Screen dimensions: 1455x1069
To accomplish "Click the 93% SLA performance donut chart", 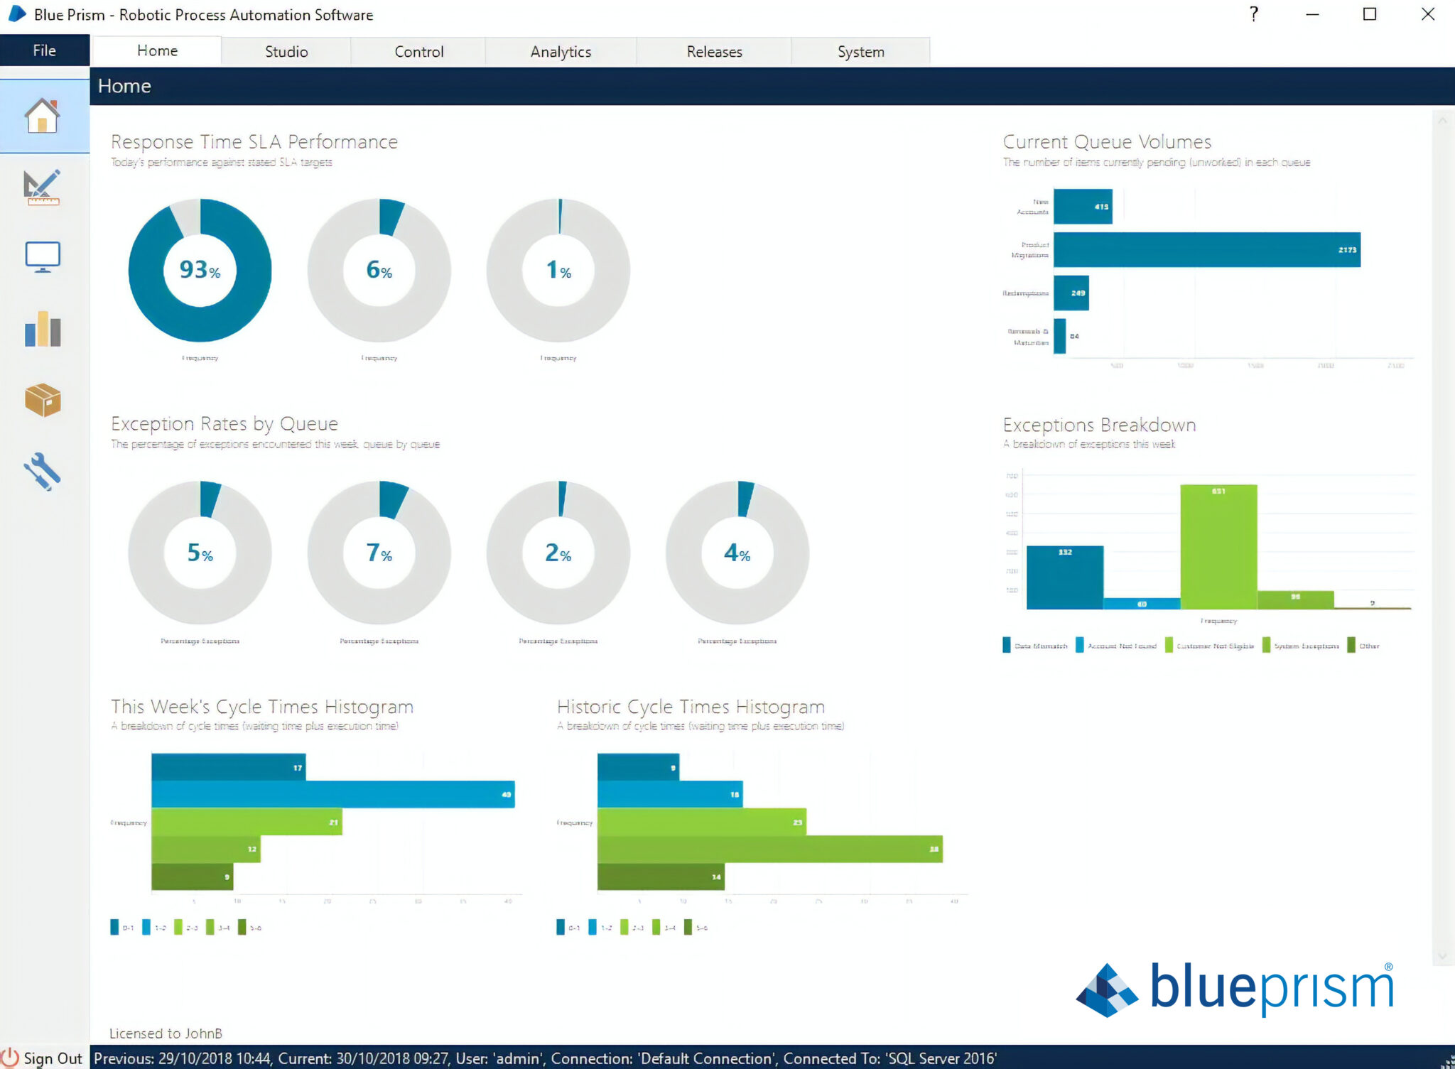I will pos(200,270).
